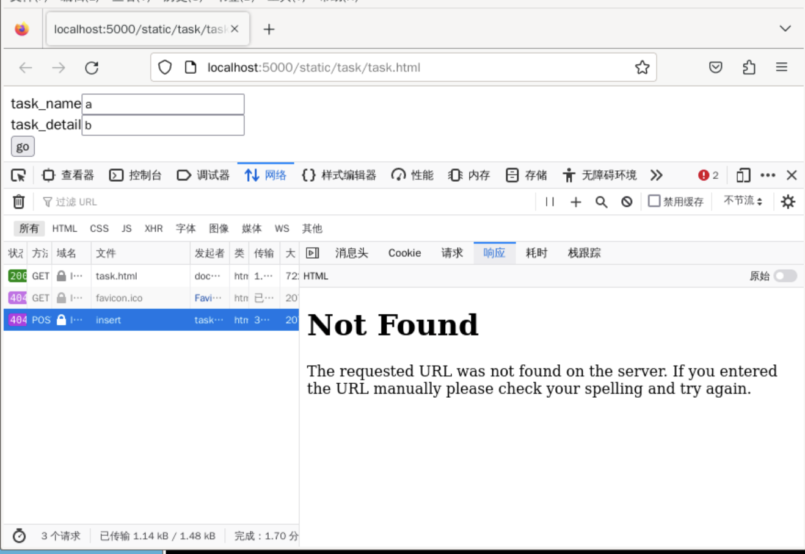805x554 pixels.
Task: Filter requests by 媒体
Action: point(252,228)
